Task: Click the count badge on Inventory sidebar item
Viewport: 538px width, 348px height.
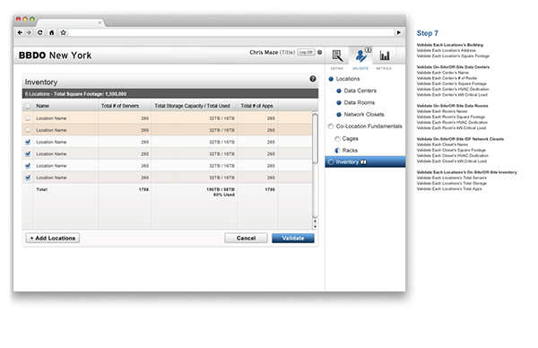Action: tap(363, 162)
